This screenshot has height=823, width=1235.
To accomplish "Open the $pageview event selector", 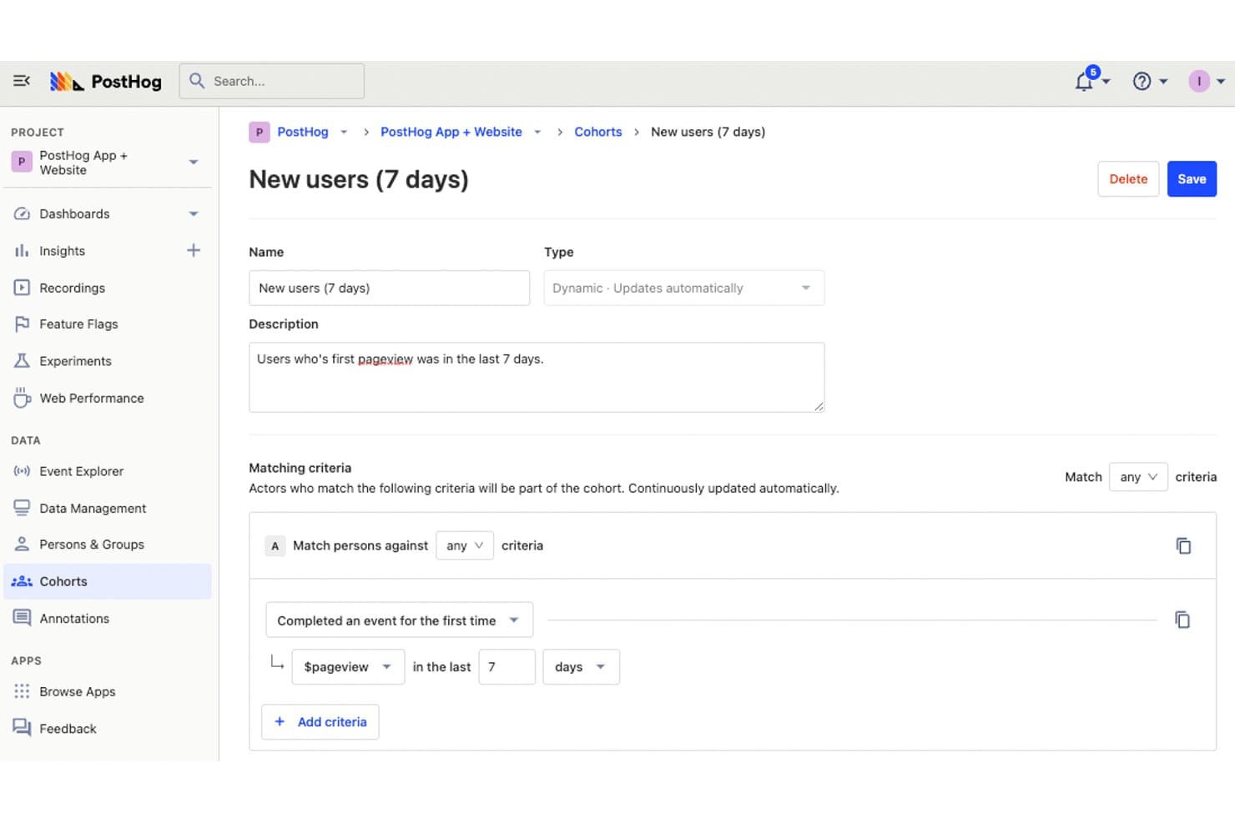I will [x=348, y=667].
